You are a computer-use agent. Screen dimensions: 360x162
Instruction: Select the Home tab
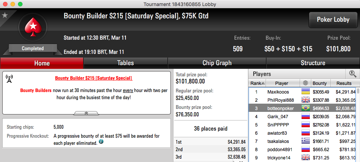pyautogui.click(x=42, y=63)
